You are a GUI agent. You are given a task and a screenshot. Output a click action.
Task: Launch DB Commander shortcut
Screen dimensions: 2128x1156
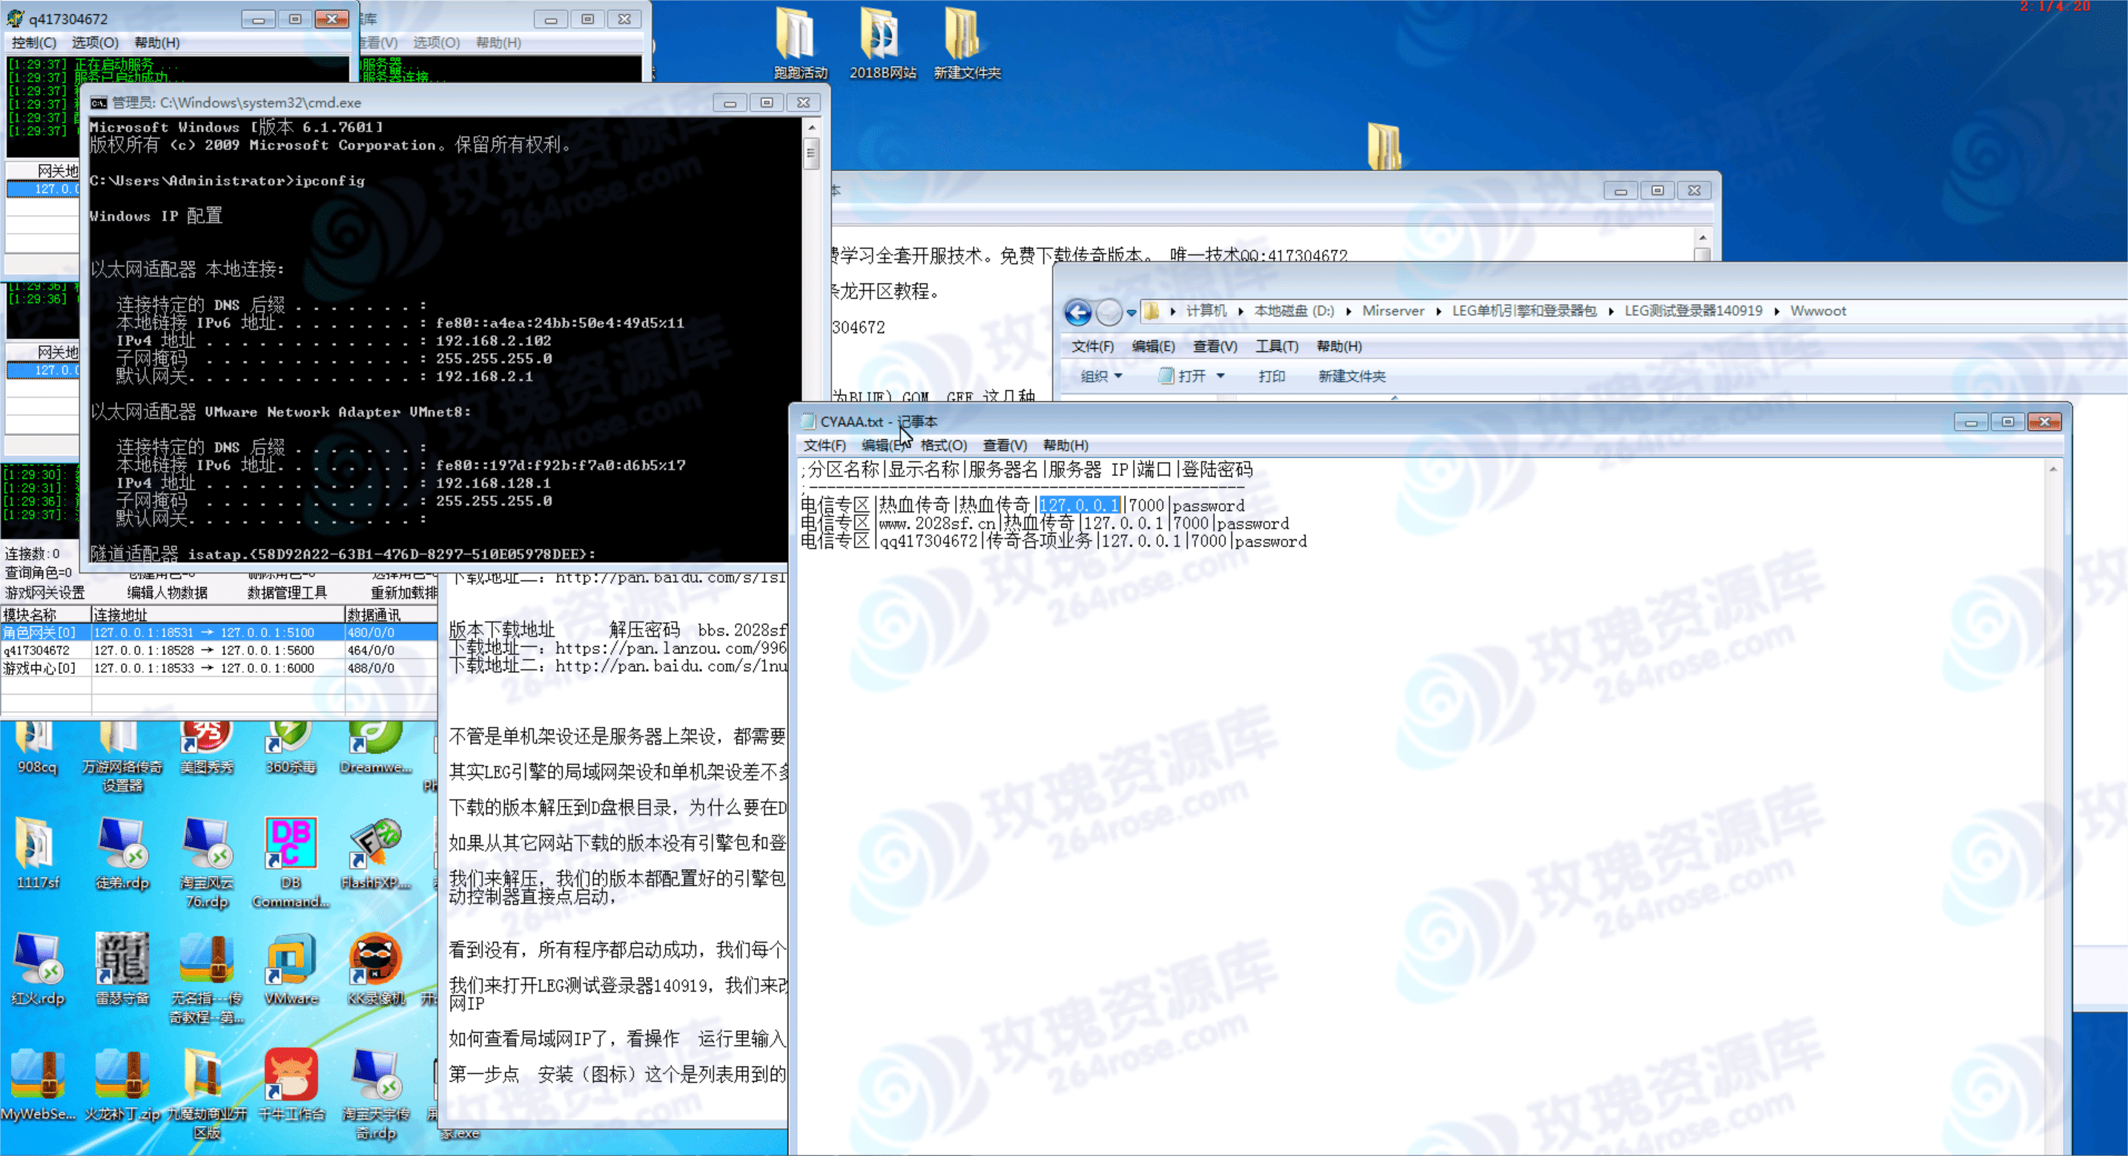(x=291, y=862)
